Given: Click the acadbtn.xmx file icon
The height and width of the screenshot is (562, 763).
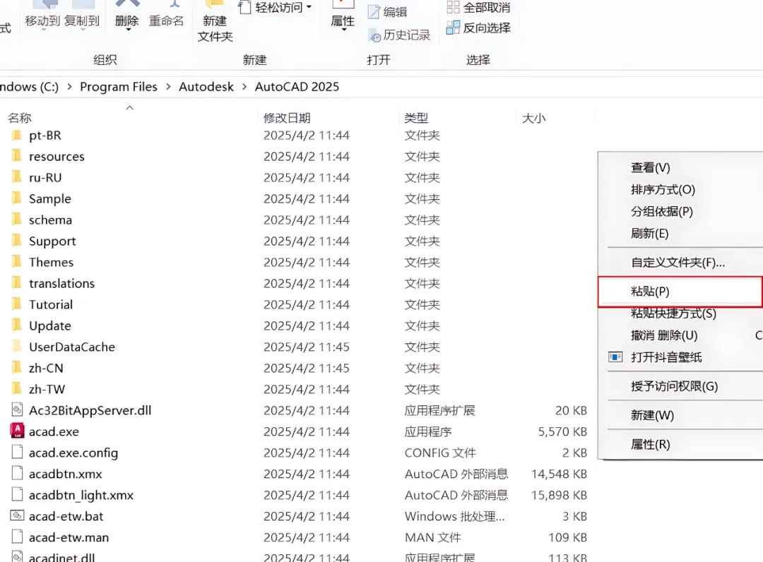Looking at the screenshot, I should click(17, 474).
